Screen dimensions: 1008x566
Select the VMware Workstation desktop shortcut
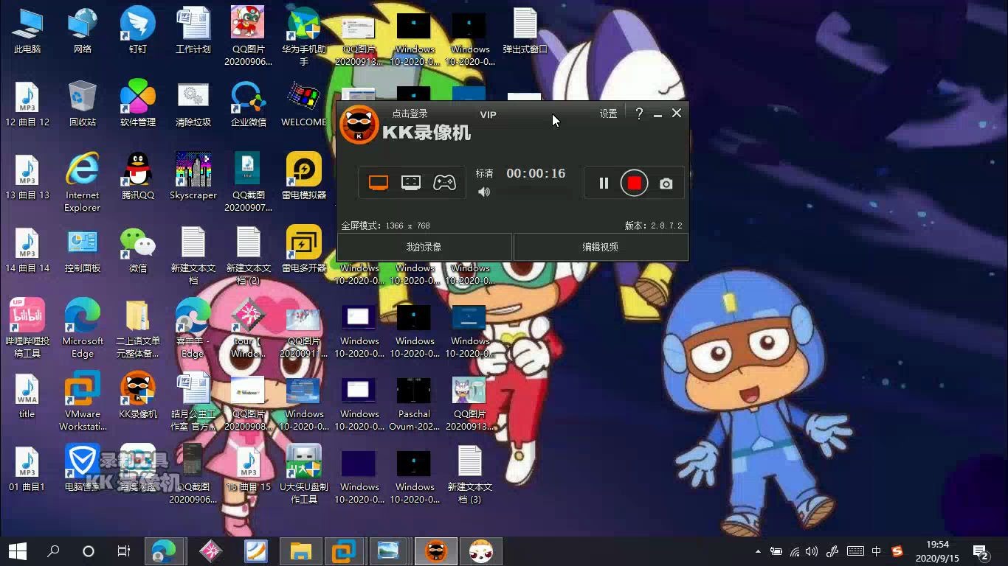coord(83,401)
